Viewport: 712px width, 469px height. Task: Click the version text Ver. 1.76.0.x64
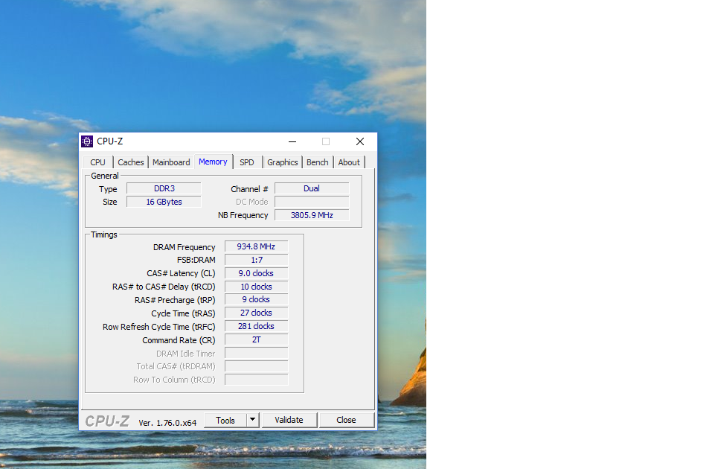167,423
